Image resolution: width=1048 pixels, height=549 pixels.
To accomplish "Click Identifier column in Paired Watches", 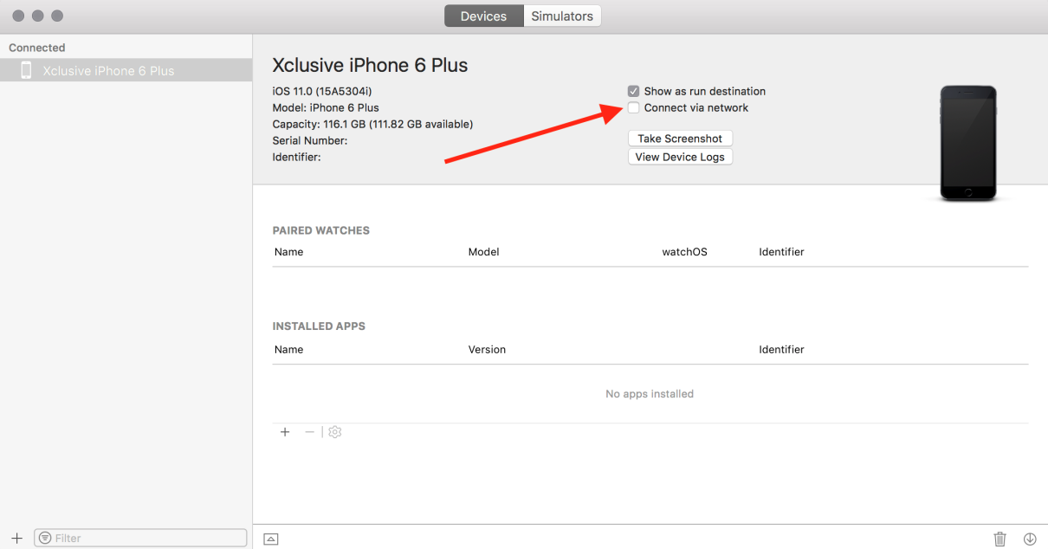I will 782,252.
